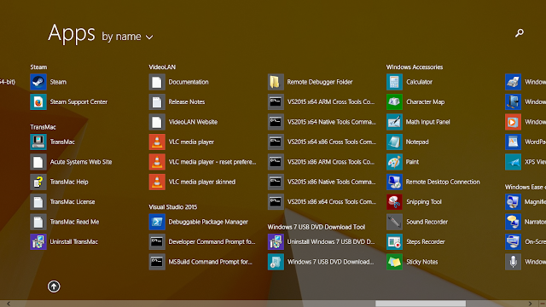Open Remote Debugger Folder icon

click(x=276, y=82)
